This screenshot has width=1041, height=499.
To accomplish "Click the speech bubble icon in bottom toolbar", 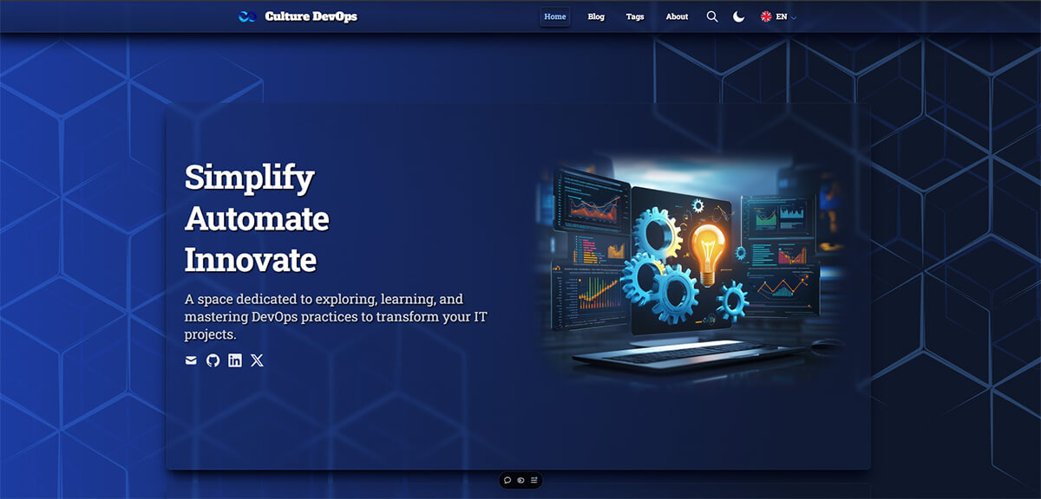I will (x=507, y=480).
